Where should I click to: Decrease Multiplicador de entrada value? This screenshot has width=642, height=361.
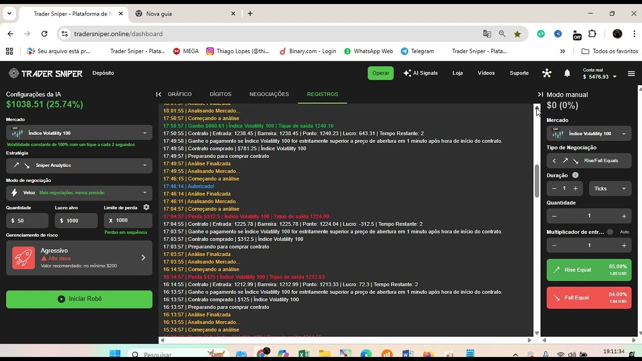[x=554, y=246]
